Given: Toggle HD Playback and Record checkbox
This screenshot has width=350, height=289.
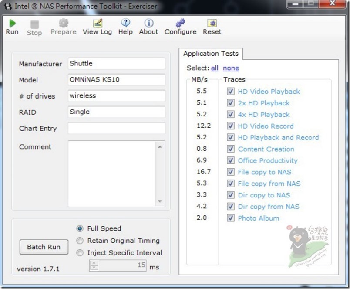Looking at the screenshot, I should (231, 137).
